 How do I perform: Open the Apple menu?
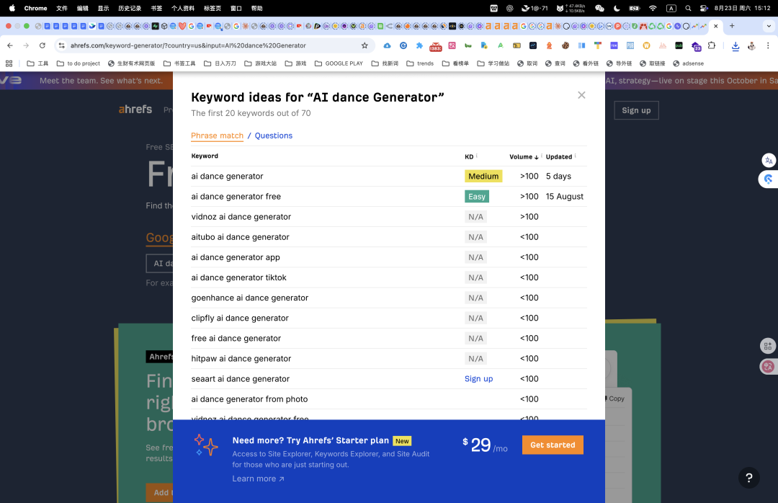[x=12, y=8]
